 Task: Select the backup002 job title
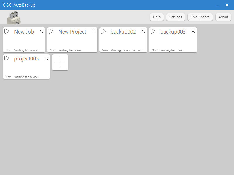pos(123,32)
